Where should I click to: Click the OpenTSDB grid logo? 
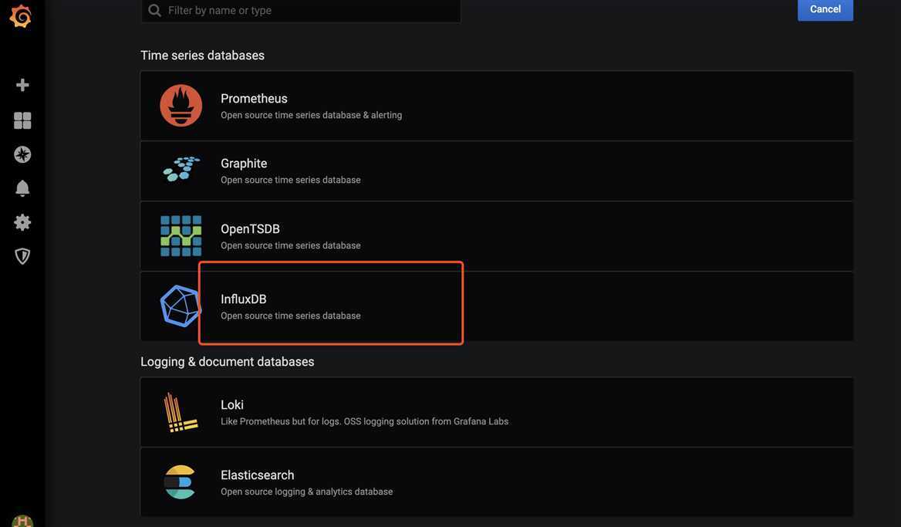pos(181,235)
